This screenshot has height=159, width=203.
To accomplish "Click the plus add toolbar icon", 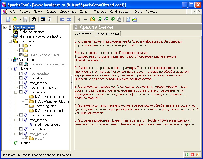I will 79,19.
